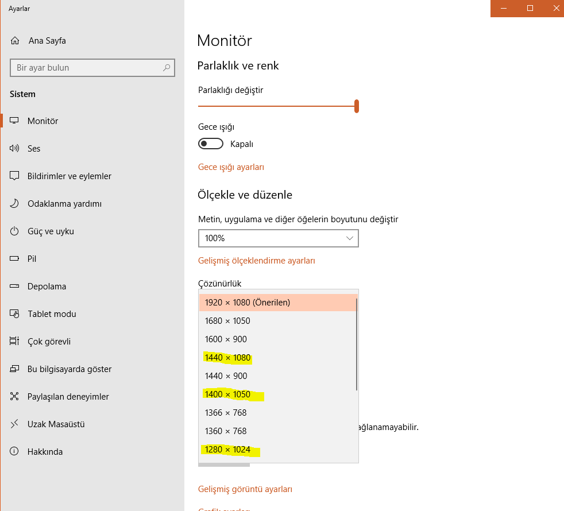
Task: Open Uzak Masaüstü settings page
Action: pyautogui.click(x=92, y=424)
